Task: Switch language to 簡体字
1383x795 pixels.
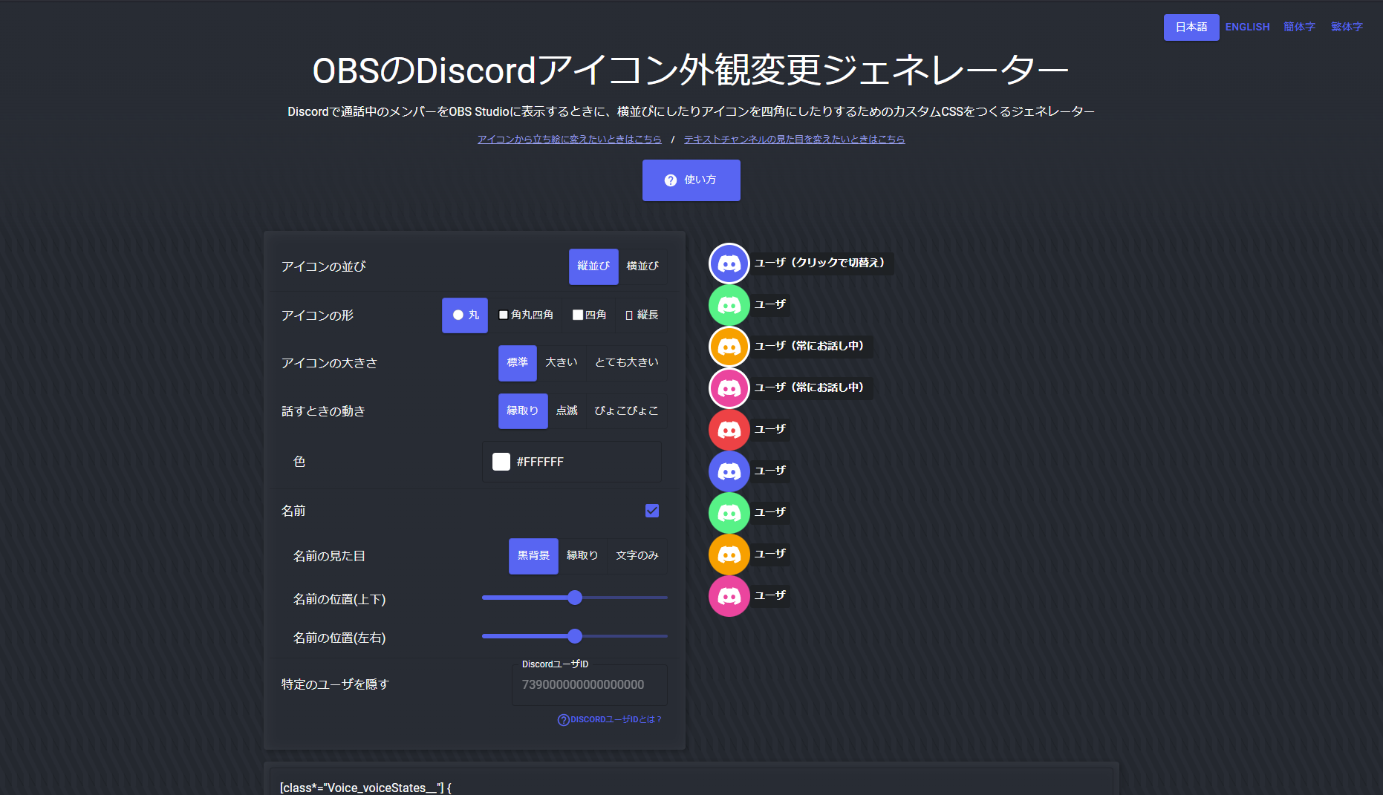Action: pos(1300,27)
